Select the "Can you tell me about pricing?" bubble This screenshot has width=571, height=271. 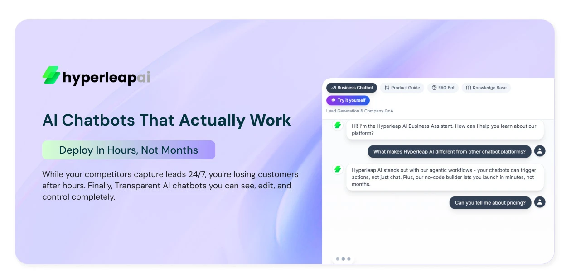tap(490, 203)
